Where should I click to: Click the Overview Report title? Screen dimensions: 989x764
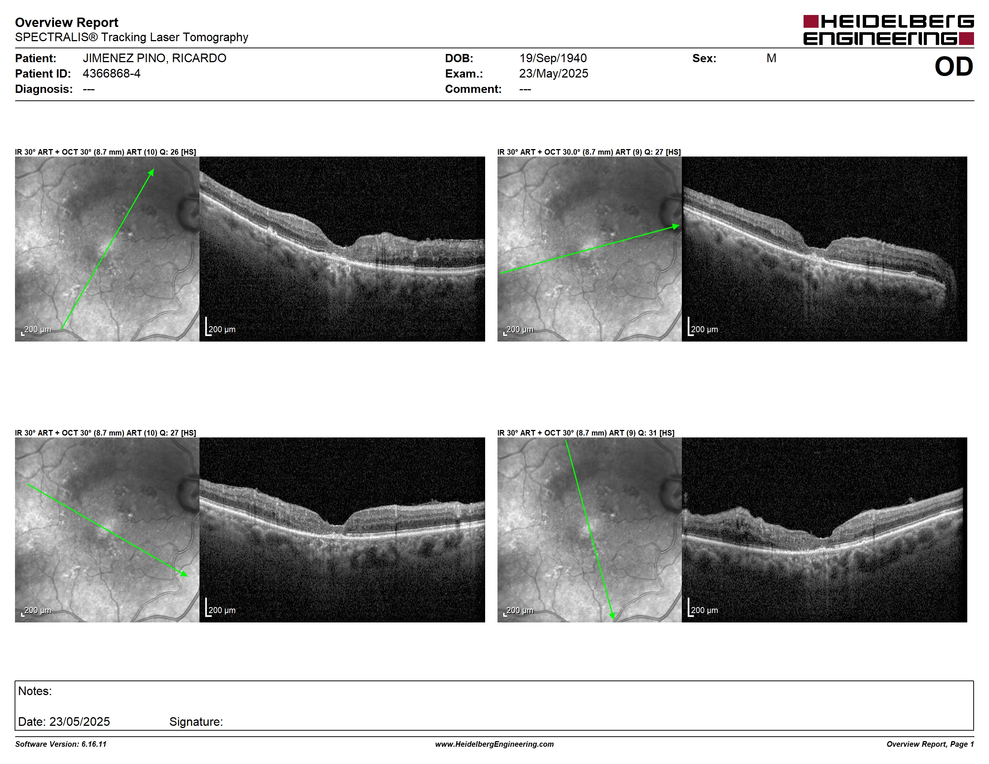pos(67,22)
